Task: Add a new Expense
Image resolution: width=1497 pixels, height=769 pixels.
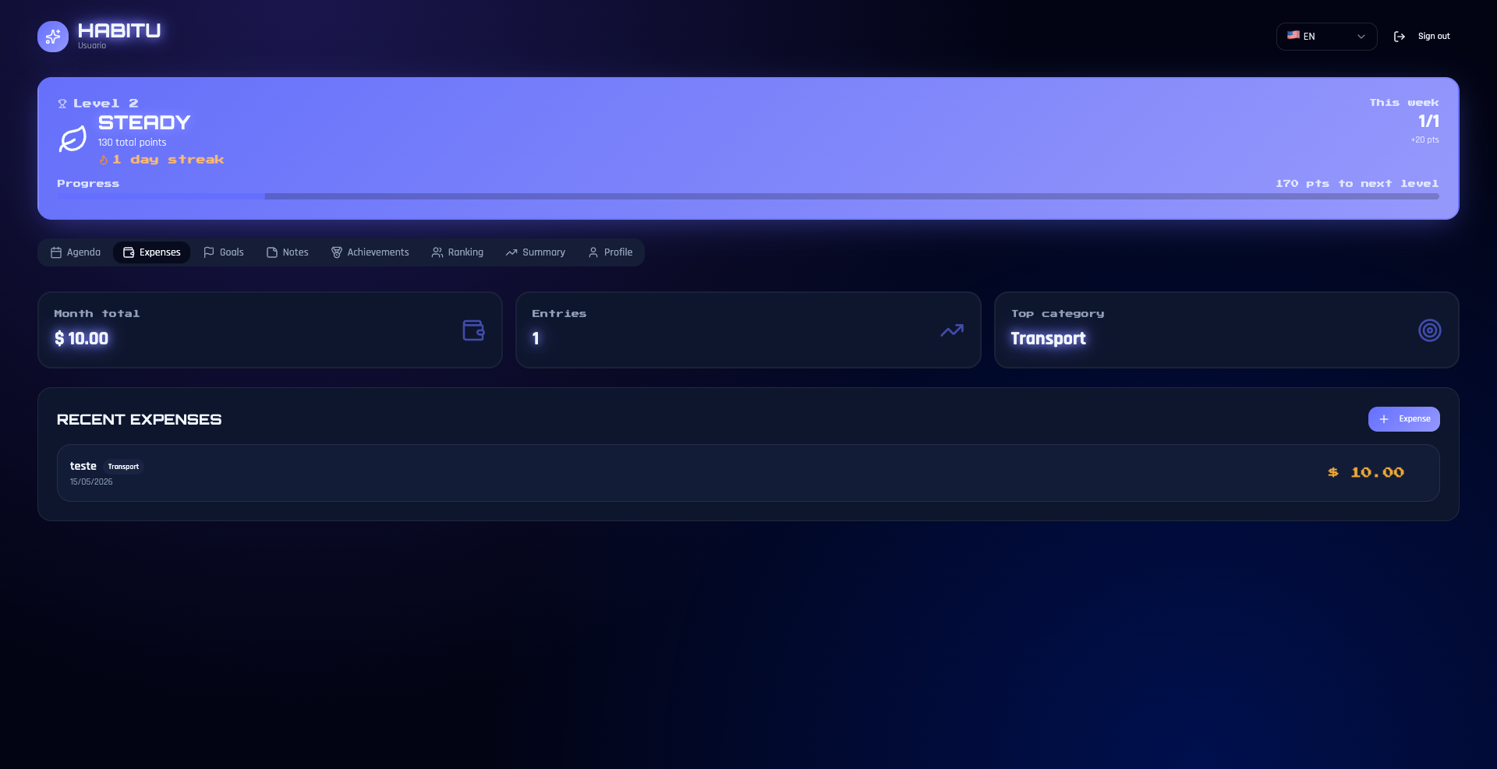Action: click(x=1403, y=419)
